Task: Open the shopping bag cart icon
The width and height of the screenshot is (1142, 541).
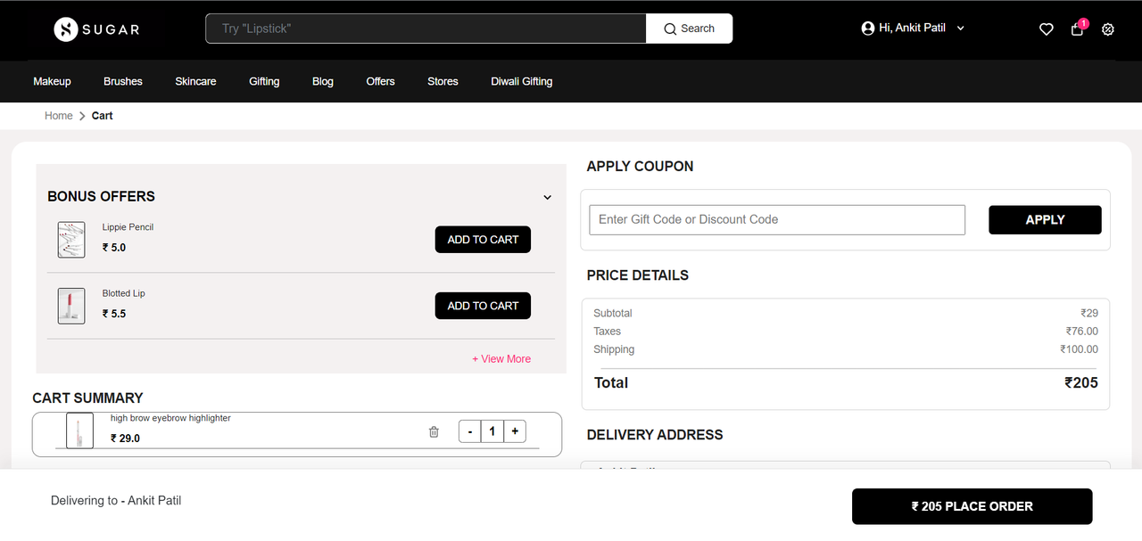Action: (x=1078, y=29)
